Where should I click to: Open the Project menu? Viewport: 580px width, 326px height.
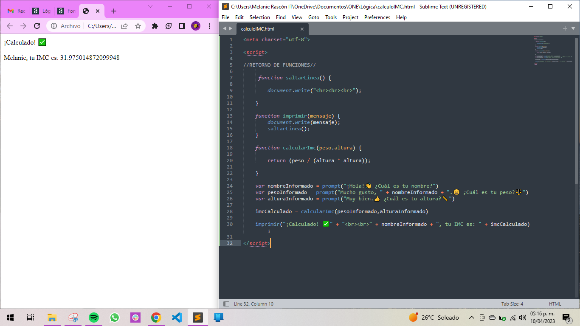(350, 17)
